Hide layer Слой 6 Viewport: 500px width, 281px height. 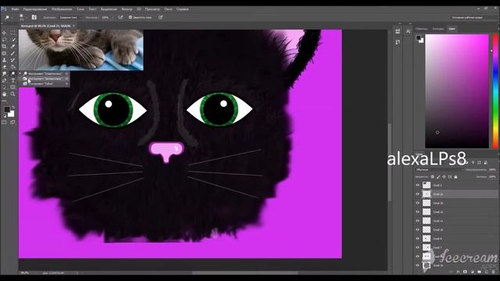click(x=417, y=239)
